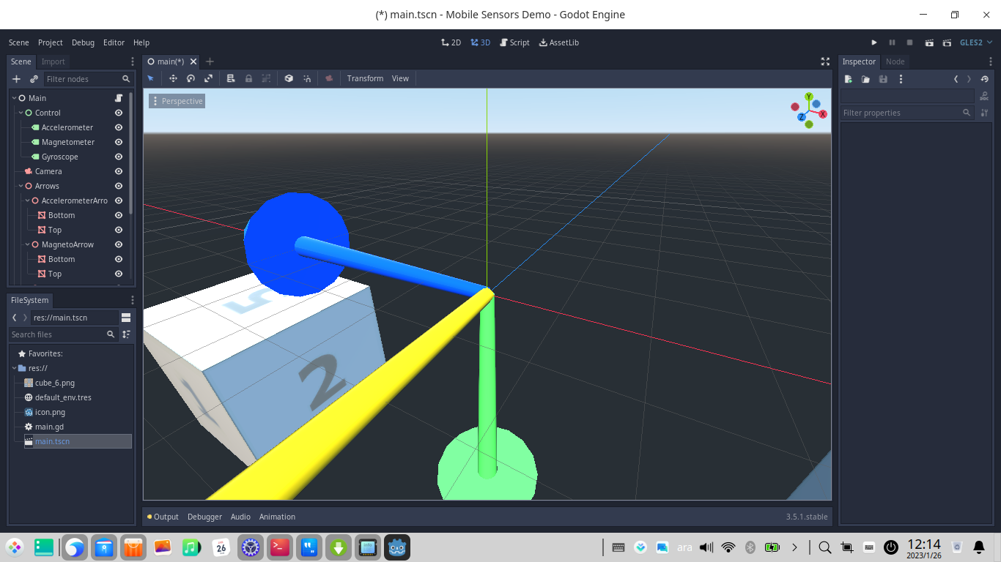Open the Project menu
Viewport: 1001px width, 562px height.
click(x=51, y=42)
